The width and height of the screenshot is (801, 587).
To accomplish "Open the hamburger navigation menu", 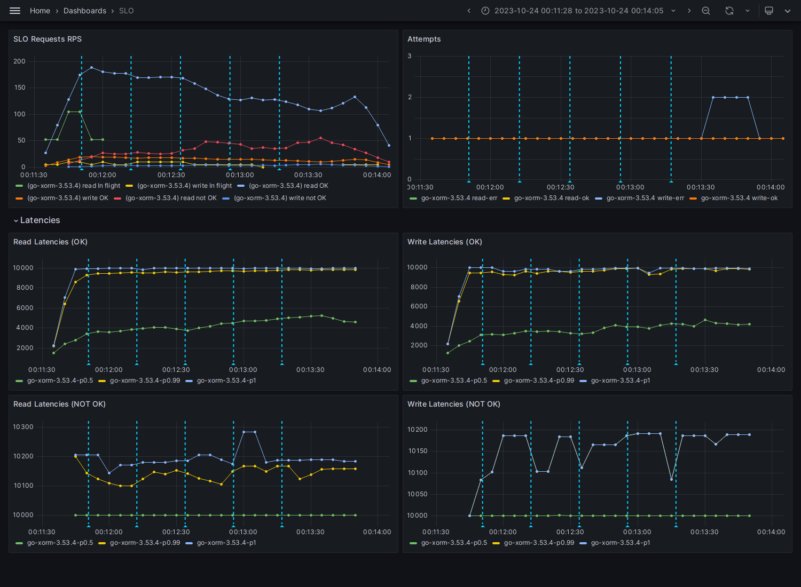I will 15,11.
